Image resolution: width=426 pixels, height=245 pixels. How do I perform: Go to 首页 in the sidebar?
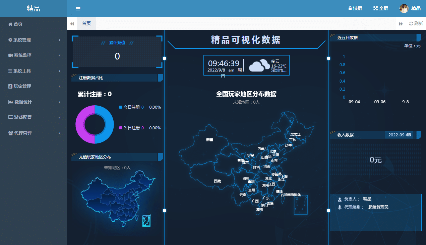coord(18,24)
